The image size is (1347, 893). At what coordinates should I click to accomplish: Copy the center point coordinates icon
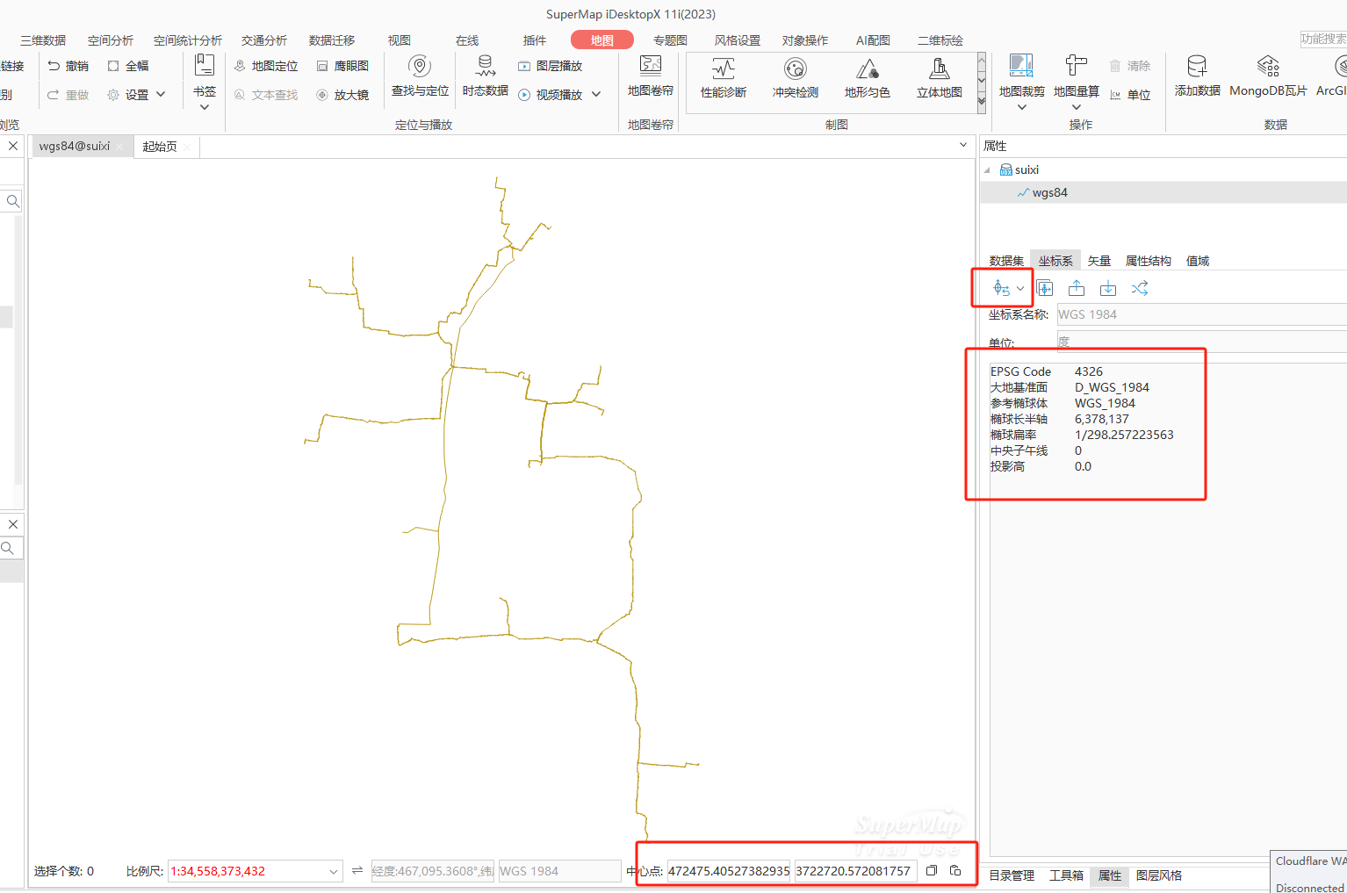pyautogui.click(x=932, y=870)
